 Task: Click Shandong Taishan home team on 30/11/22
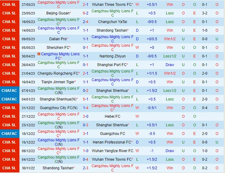[58, 168]
